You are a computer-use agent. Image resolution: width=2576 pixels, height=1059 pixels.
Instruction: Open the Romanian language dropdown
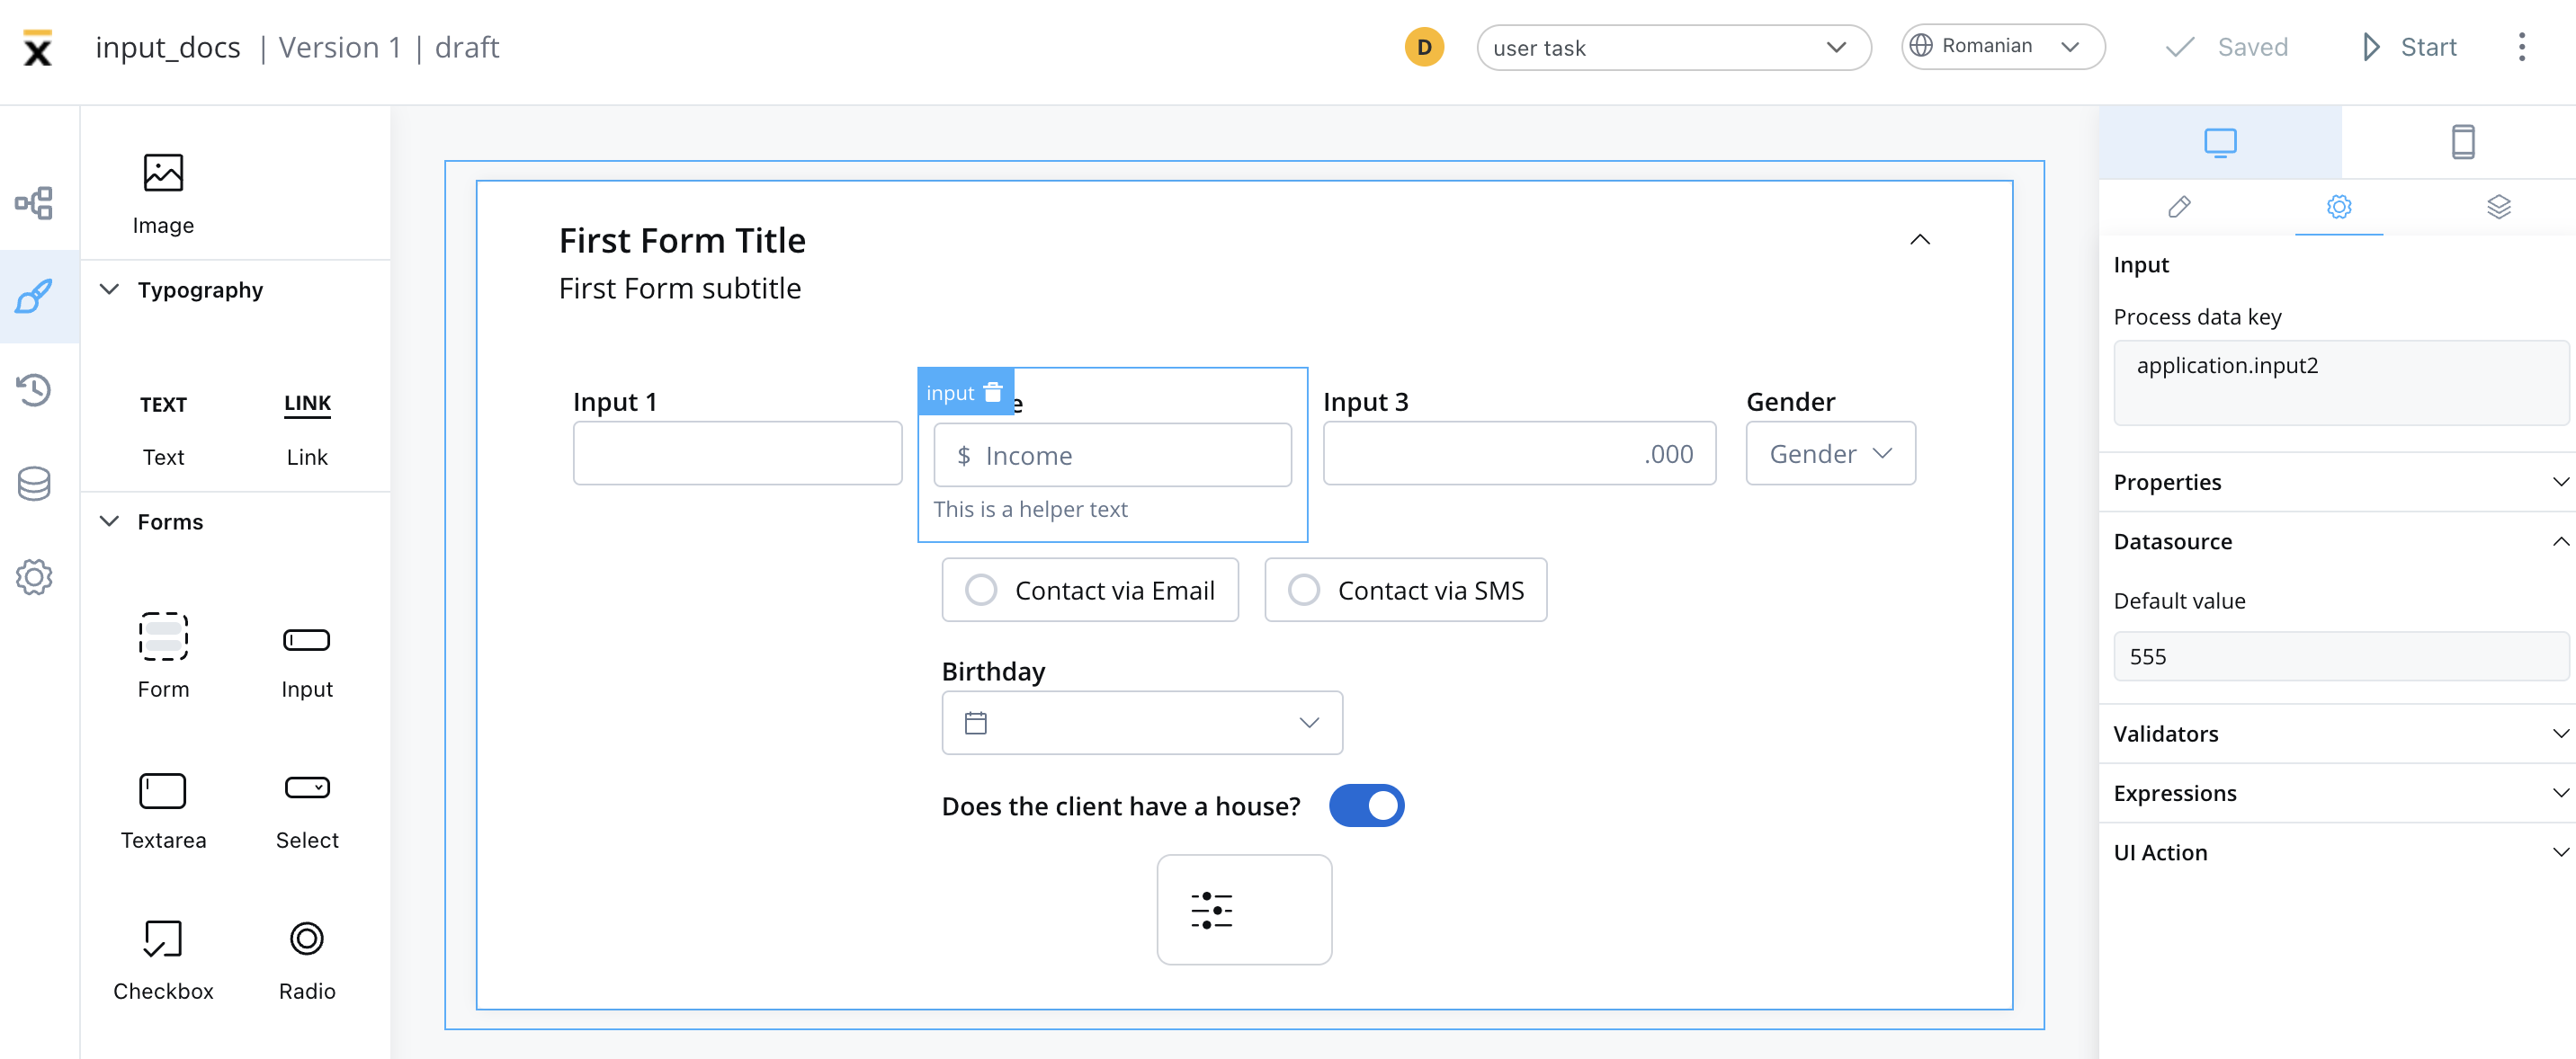[2002, 46]
